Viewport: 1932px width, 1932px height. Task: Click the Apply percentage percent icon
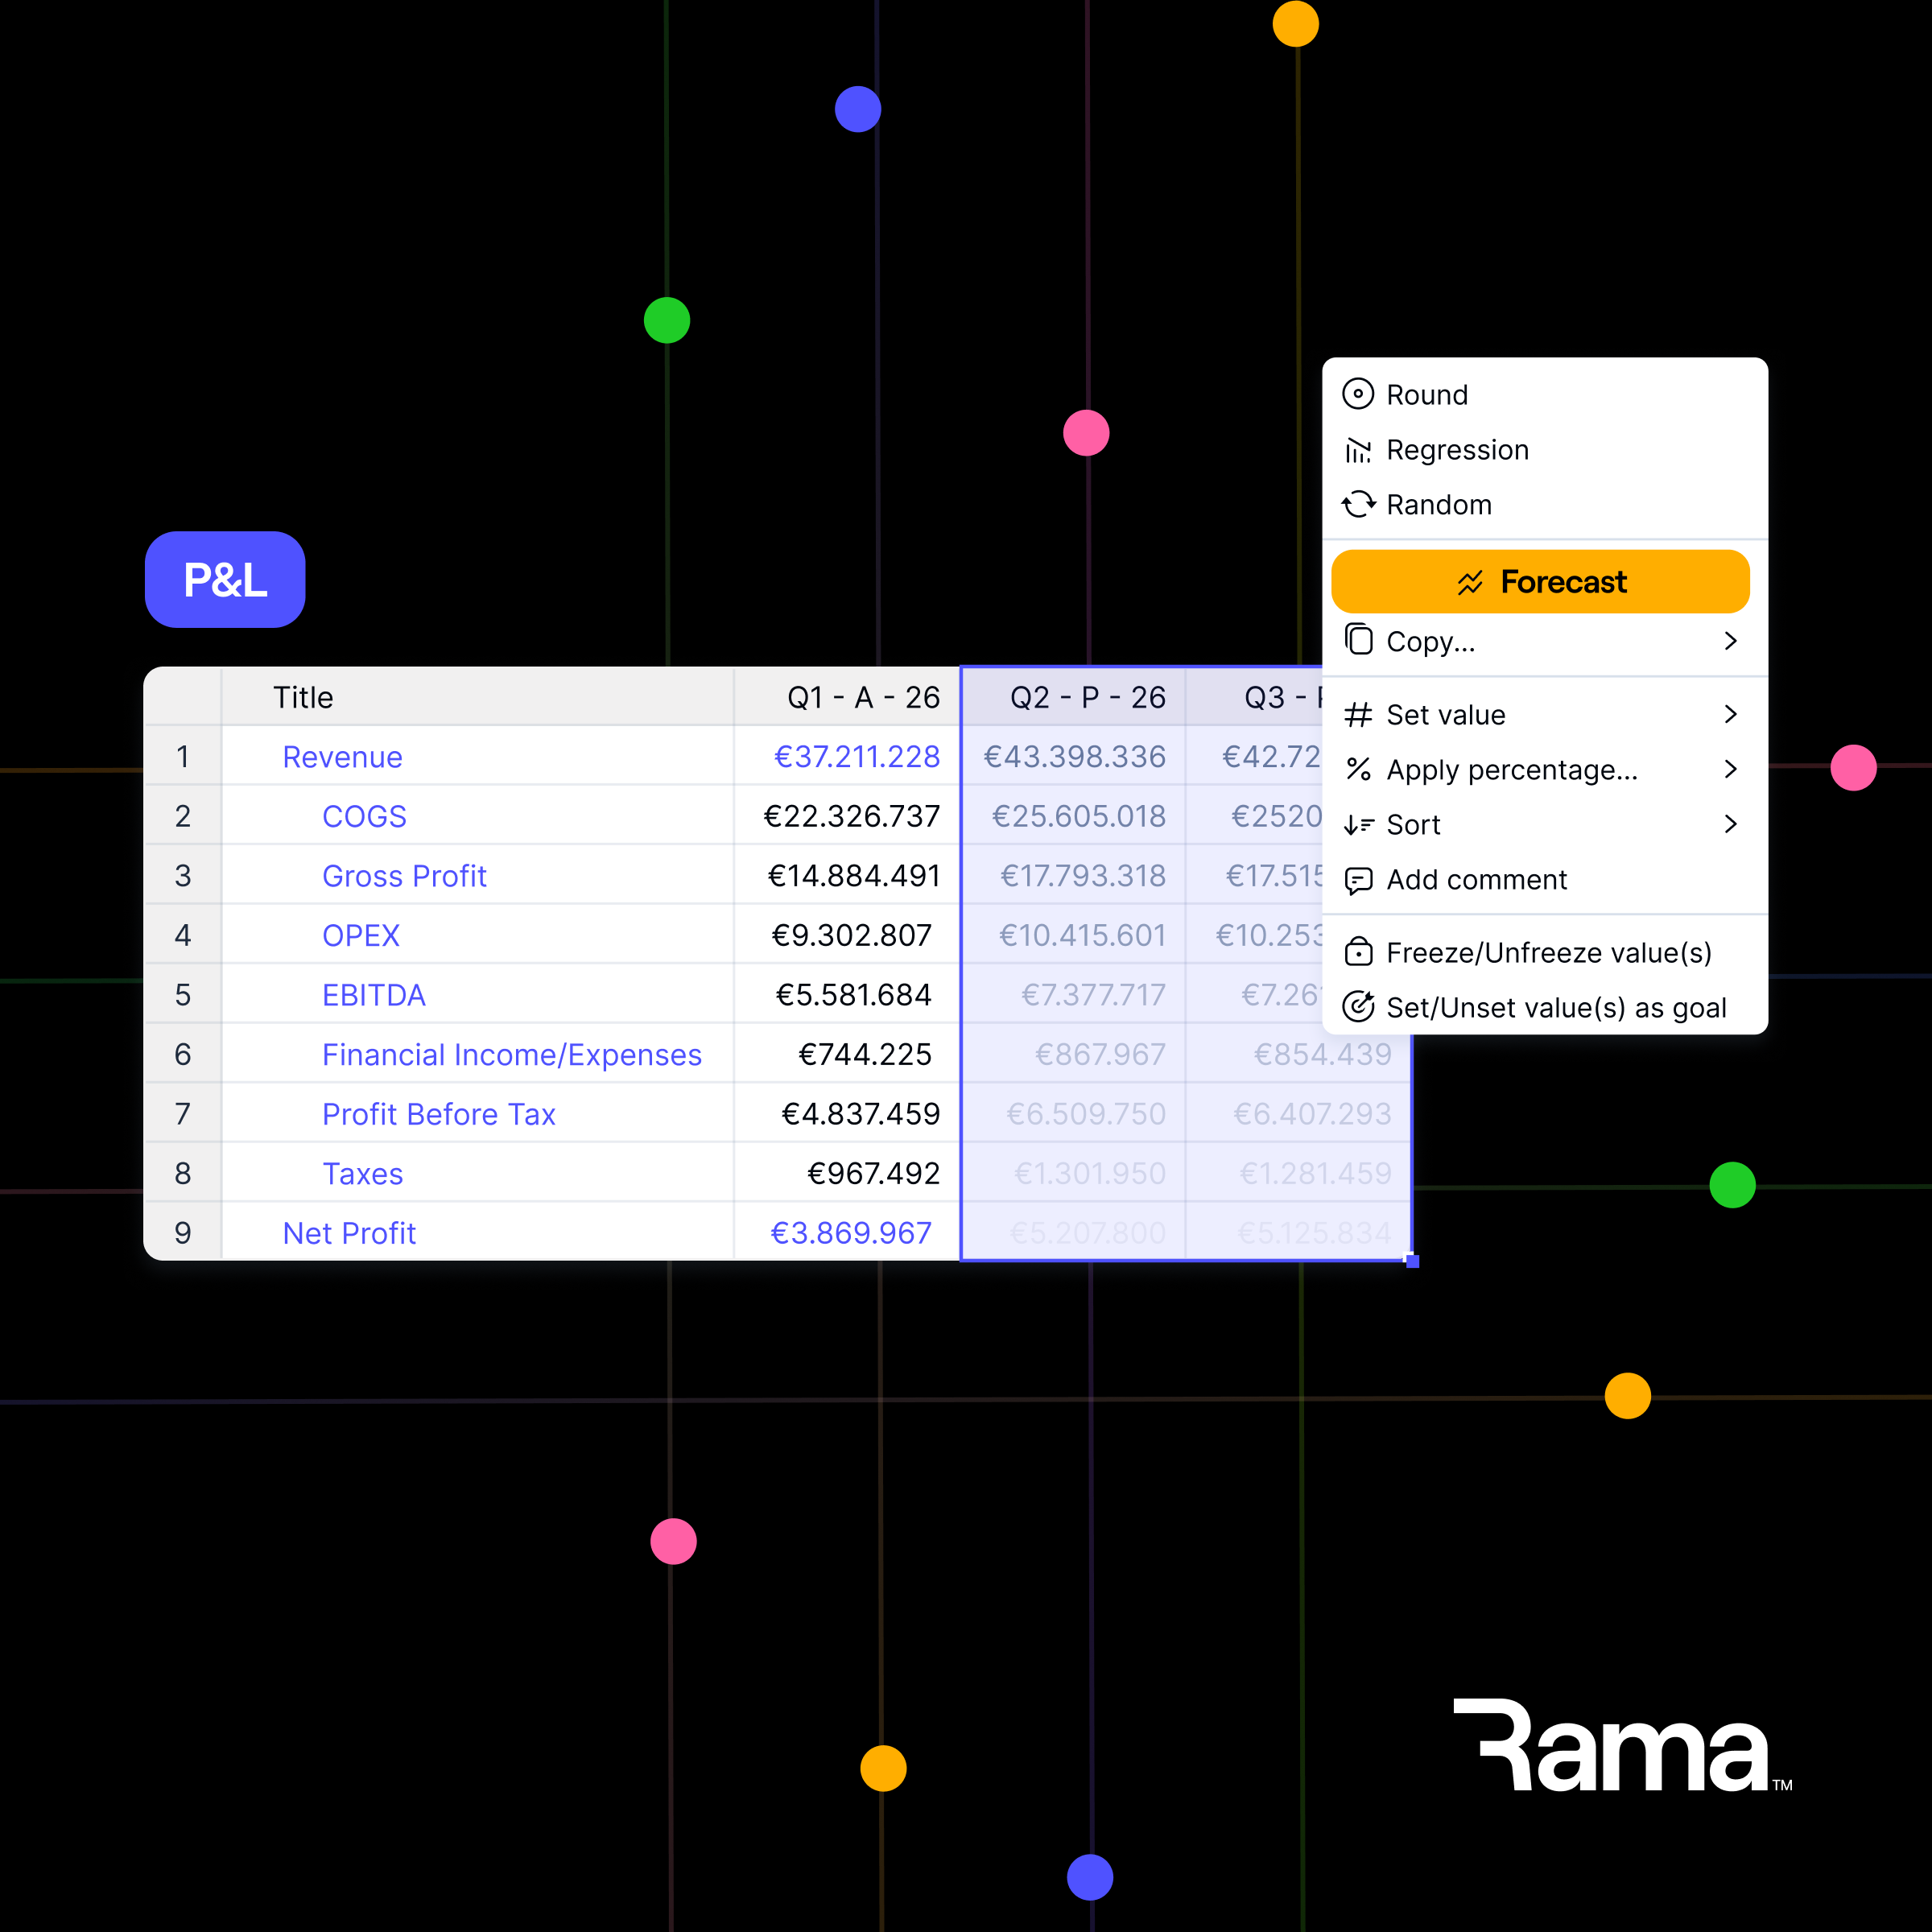[1358, 769]
